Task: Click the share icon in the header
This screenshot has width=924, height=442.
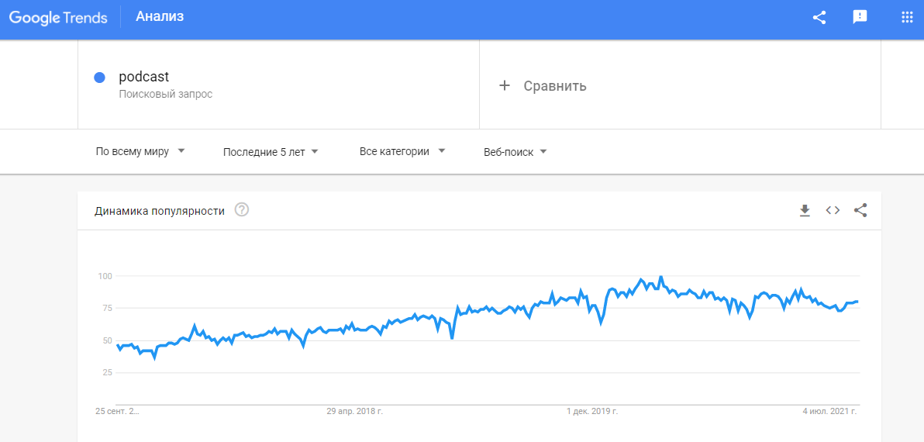Action: point(819,18)
